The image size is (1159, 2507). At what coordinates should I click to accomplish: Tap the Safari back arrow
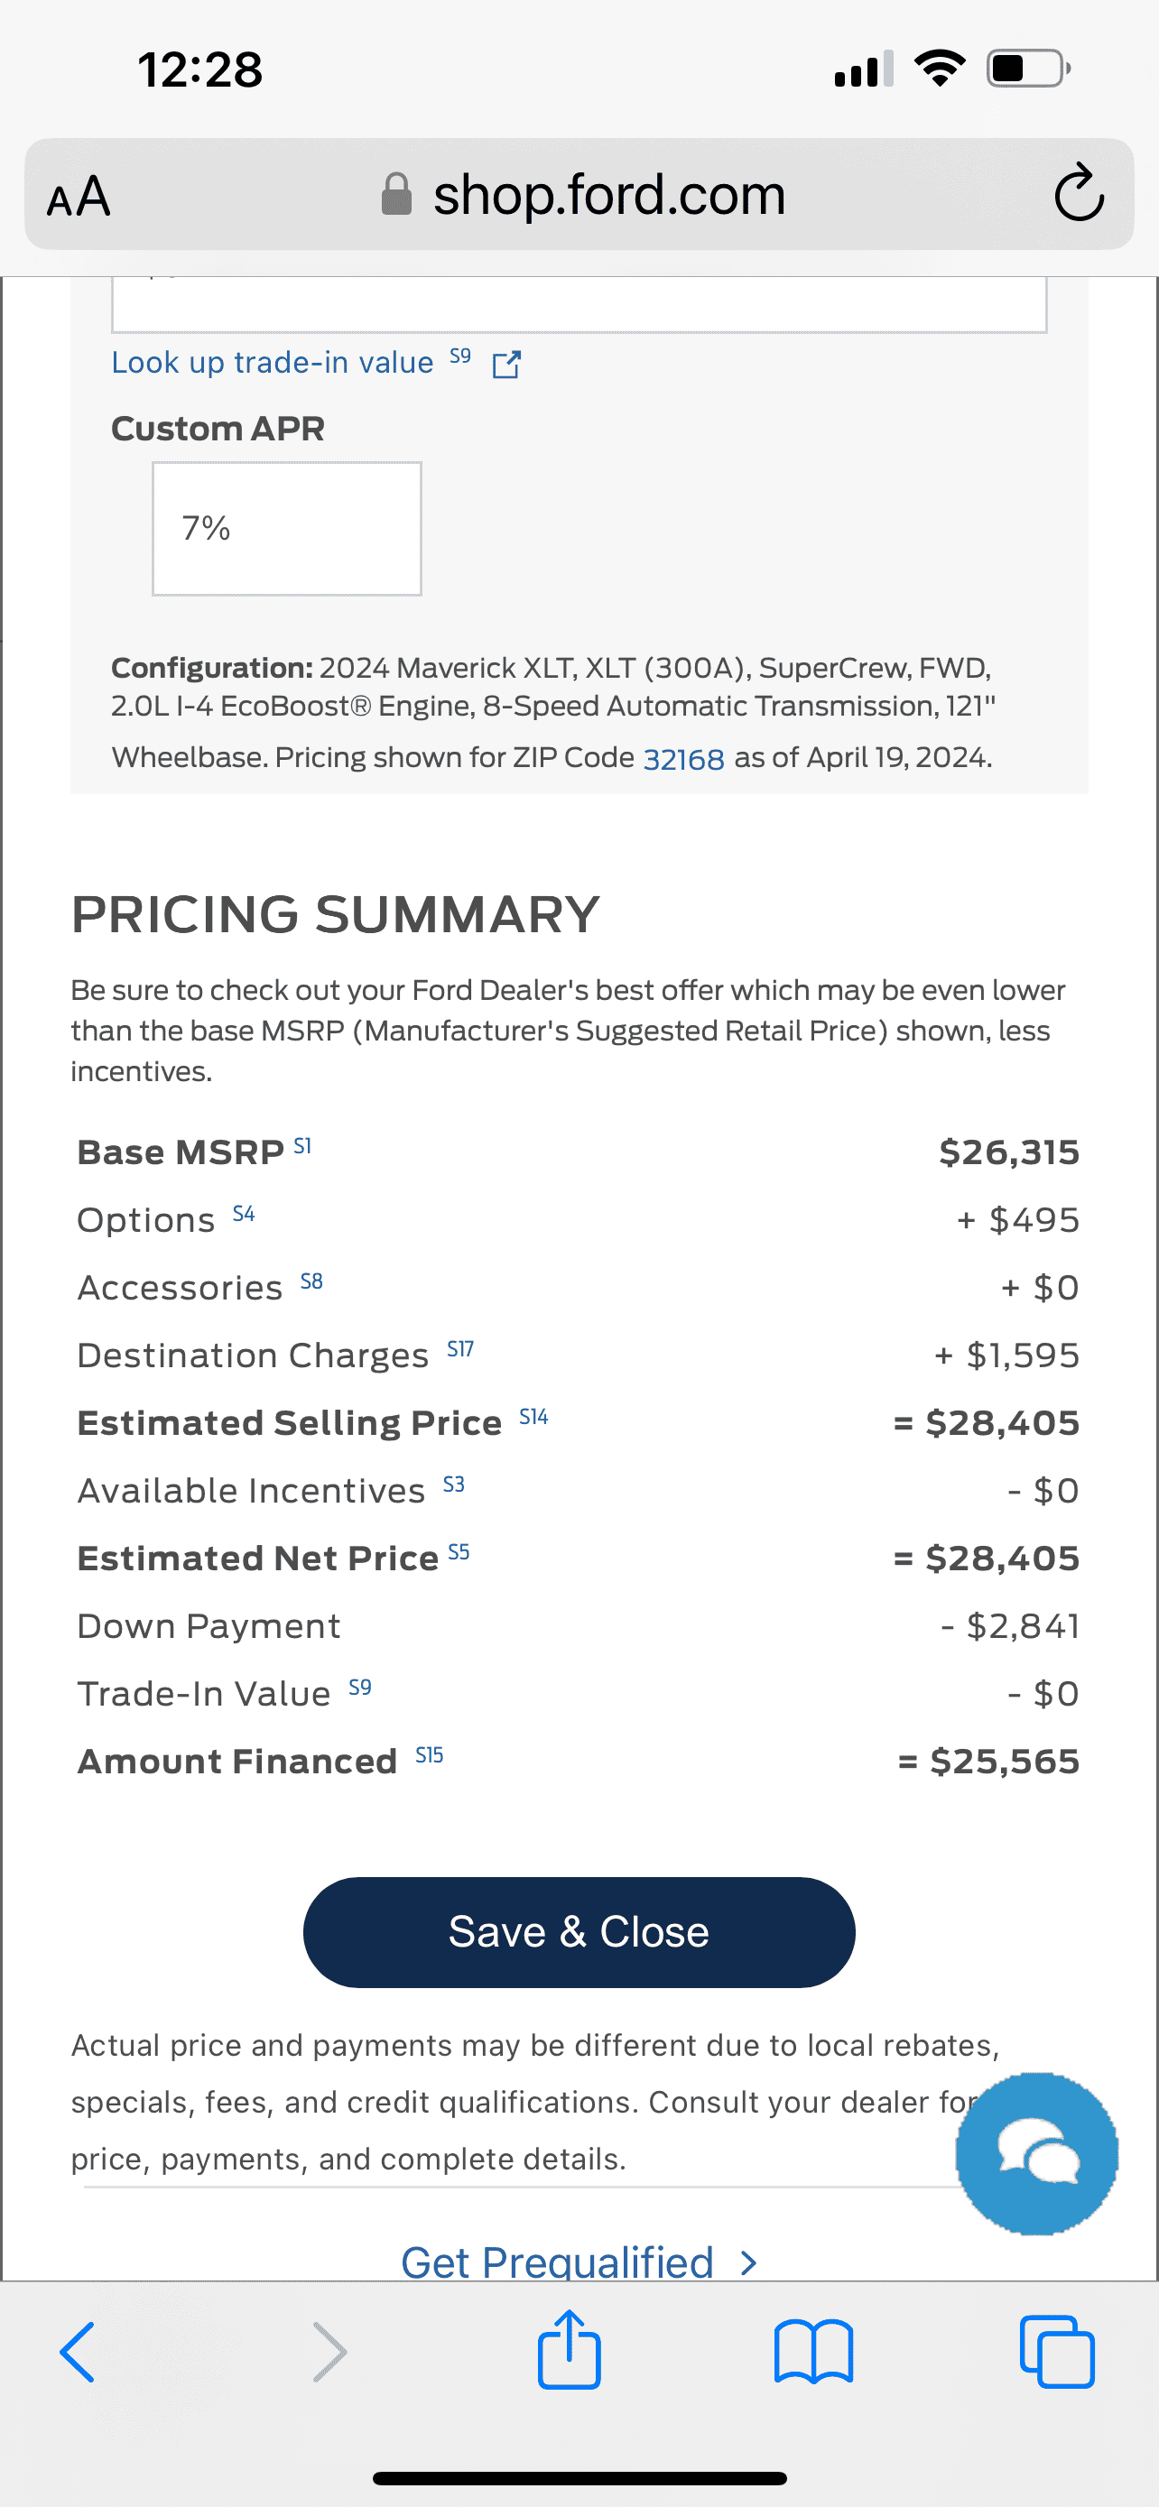(78, 2351)
